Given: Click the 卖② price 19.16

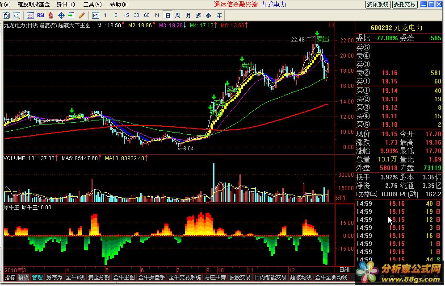Looking at the screenshot, I should (x=390, y=73).
